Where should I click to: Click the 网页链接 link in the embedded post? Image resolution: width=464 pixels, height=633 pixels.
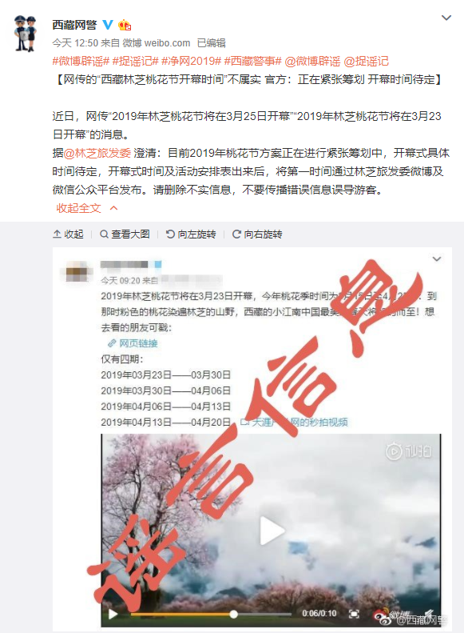pos(133,343)
